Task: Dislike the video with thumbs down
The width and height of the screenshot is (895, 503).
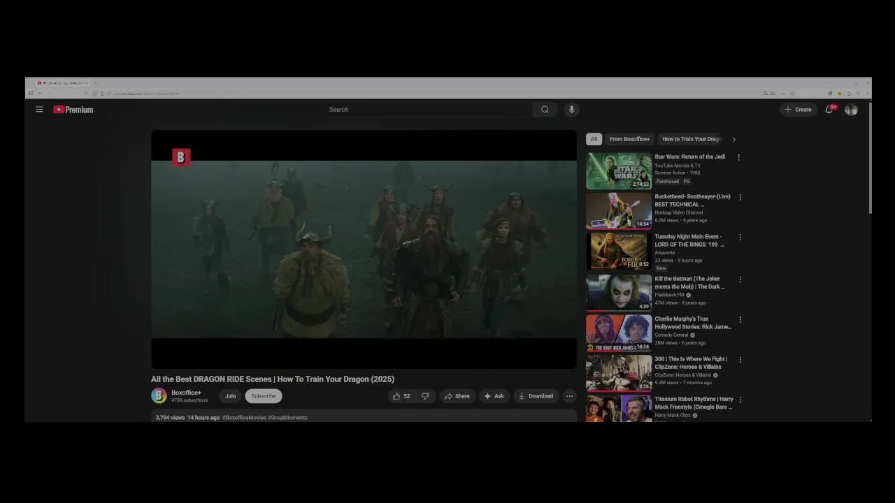Action: click(425, 396)
